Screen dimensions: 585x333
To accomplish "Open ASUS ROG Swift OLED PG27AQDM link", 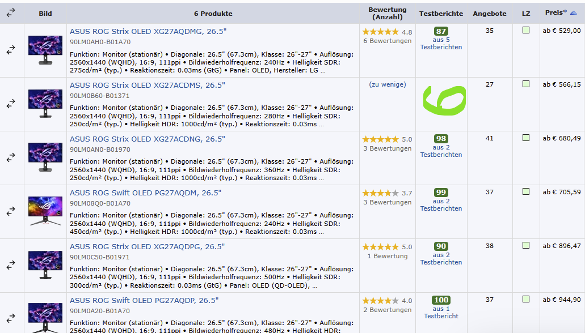I will [x=145, y=193].
